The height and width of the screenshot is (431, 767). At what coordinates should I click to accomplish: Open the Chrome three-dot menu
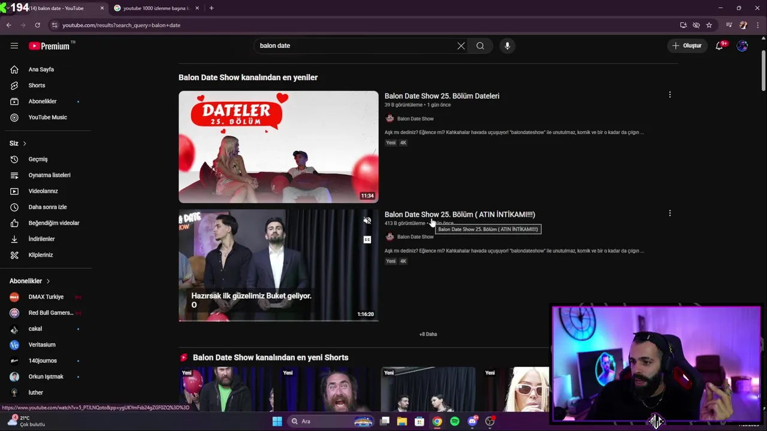pos(758,25)
